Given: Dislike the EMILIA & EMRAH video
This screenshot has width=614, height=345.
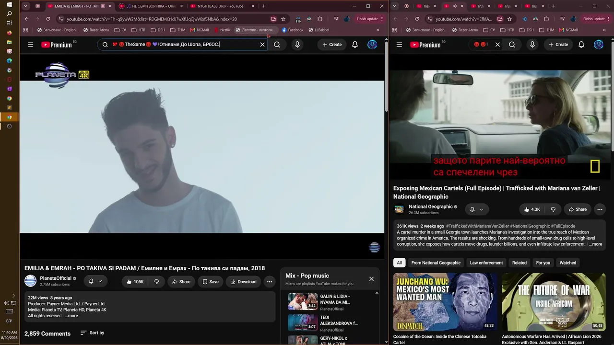Looking at the screenshot, I should (x=157, y=282).
